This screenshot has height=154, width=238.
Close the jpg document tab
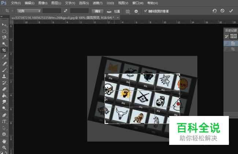118,18
